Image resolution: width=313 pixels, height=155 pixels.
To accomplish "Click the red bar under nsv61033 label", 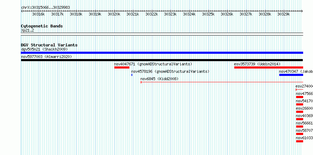I will 299,141.
